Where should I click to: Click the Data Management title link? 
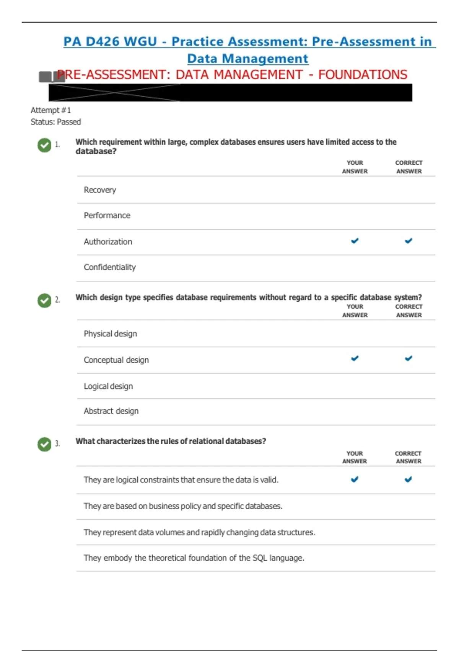(247, 59)
